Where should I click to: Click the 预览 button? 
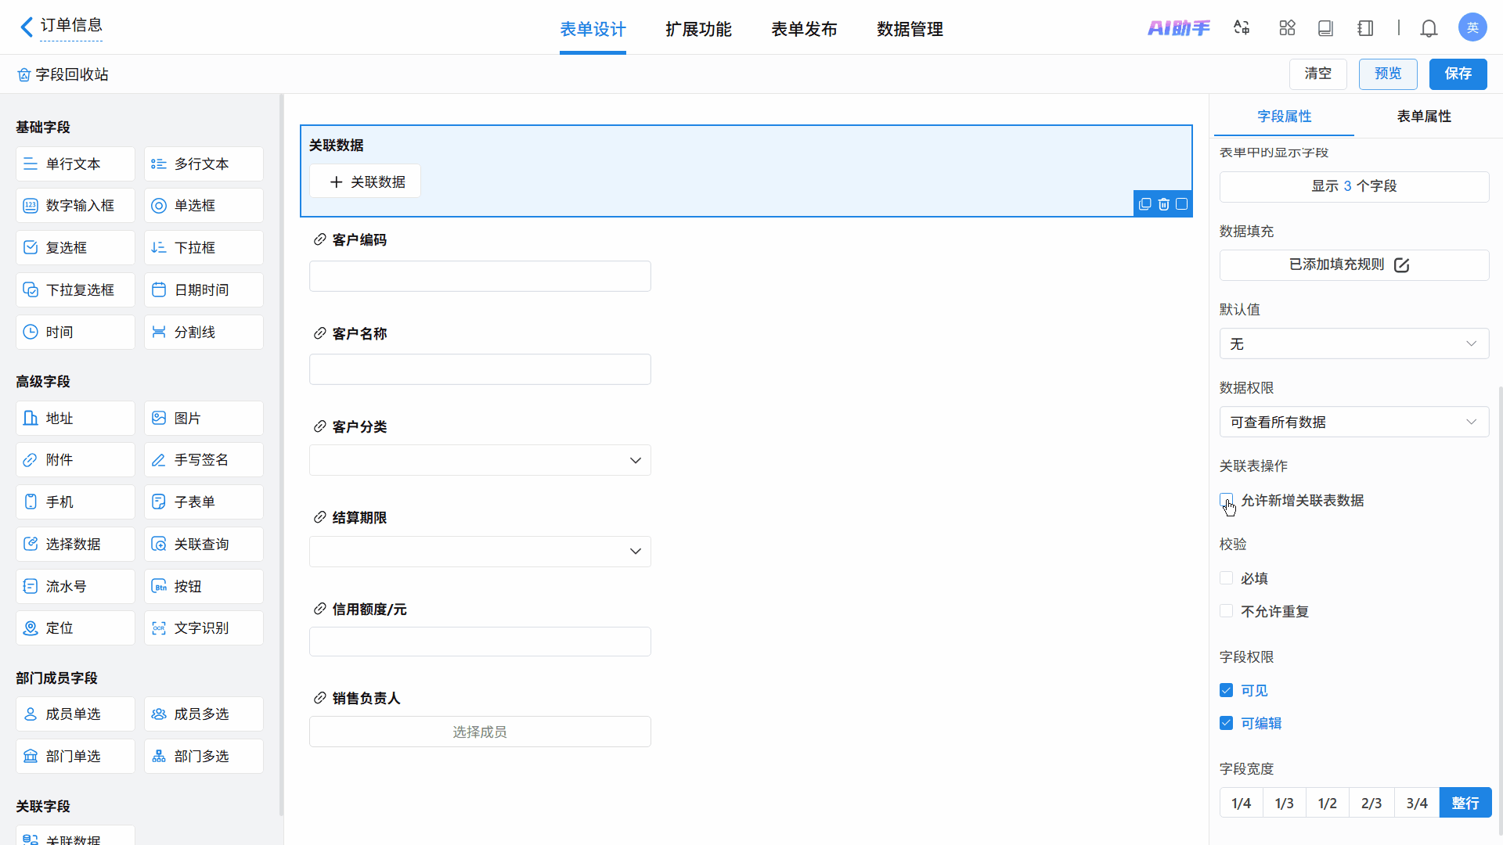(1387, 74)
